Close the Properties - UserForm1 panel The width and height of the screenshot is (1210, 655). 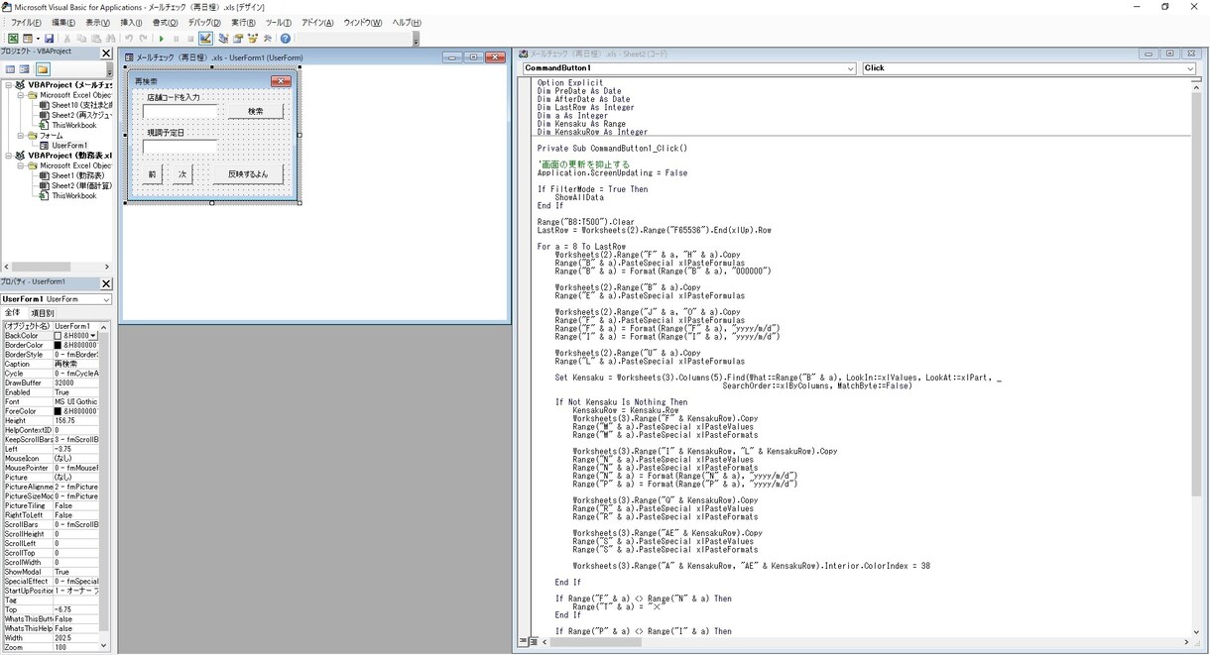pos(107,283)
